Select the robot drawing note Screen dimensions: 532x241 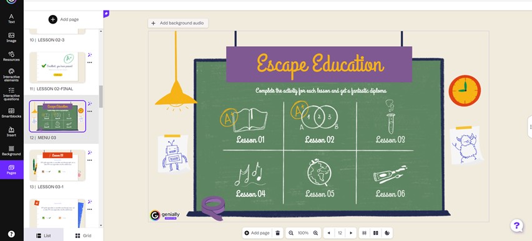[174, 154]
